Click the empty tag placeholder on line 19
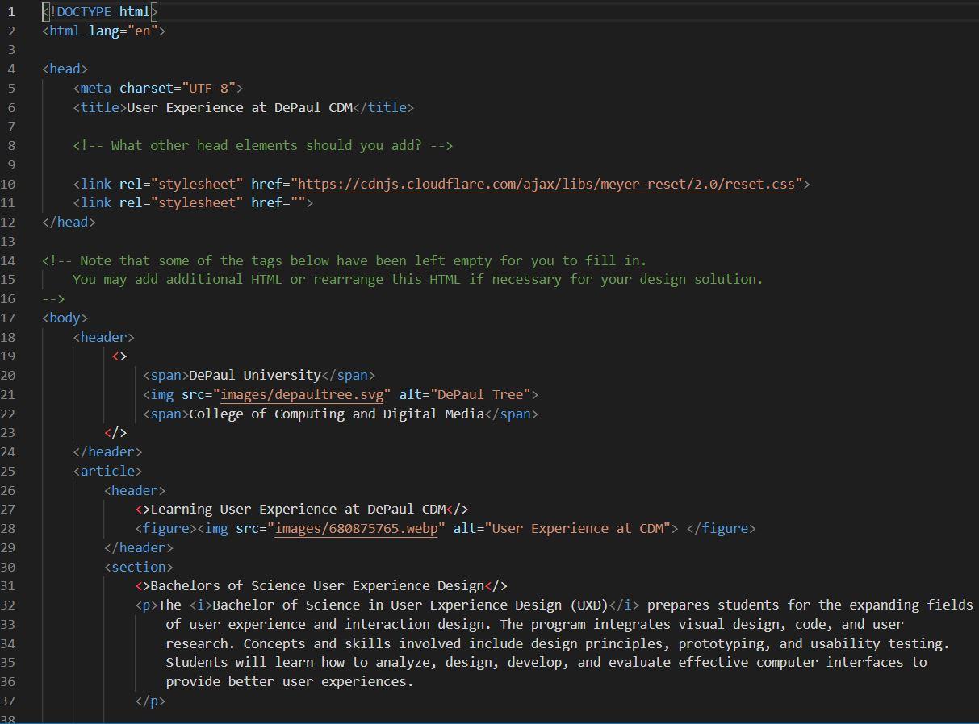 tap(119, 356)
